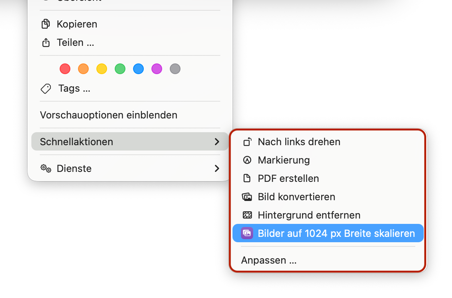
Task: Click the PDF erstellen document icon
Action: tap(247, 178)
